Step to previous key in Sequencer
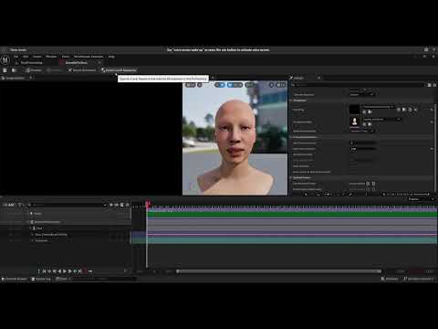Viewport: 438px width, 329px height. click(x=49, y=271)
